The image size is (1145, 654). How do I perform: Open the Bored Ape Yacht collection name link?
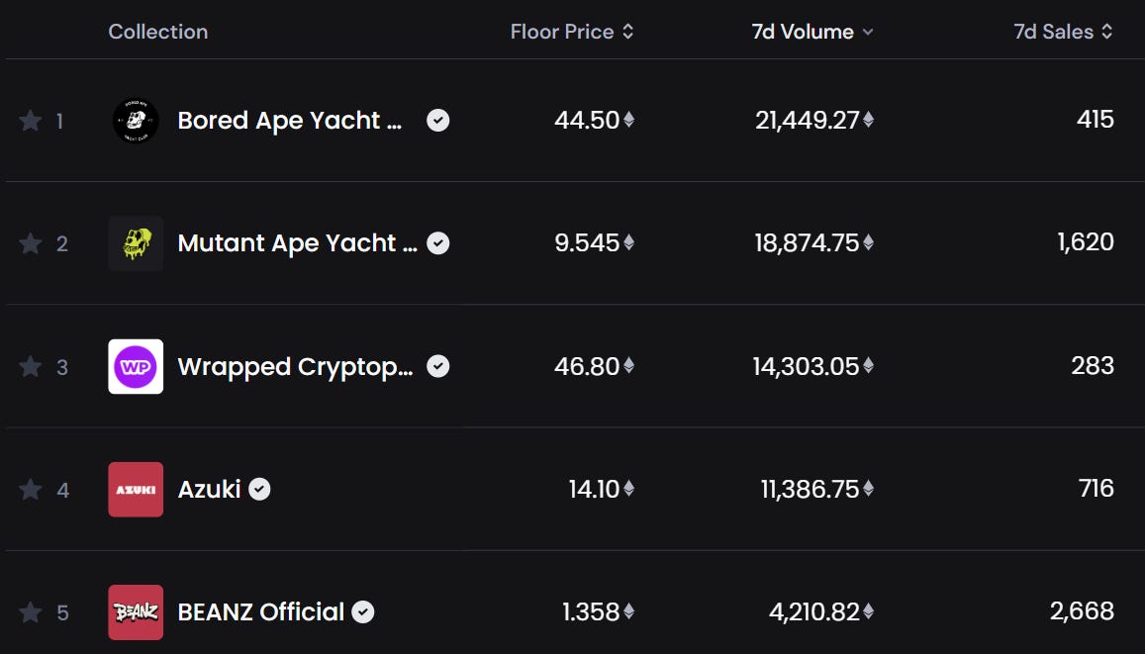290,121
